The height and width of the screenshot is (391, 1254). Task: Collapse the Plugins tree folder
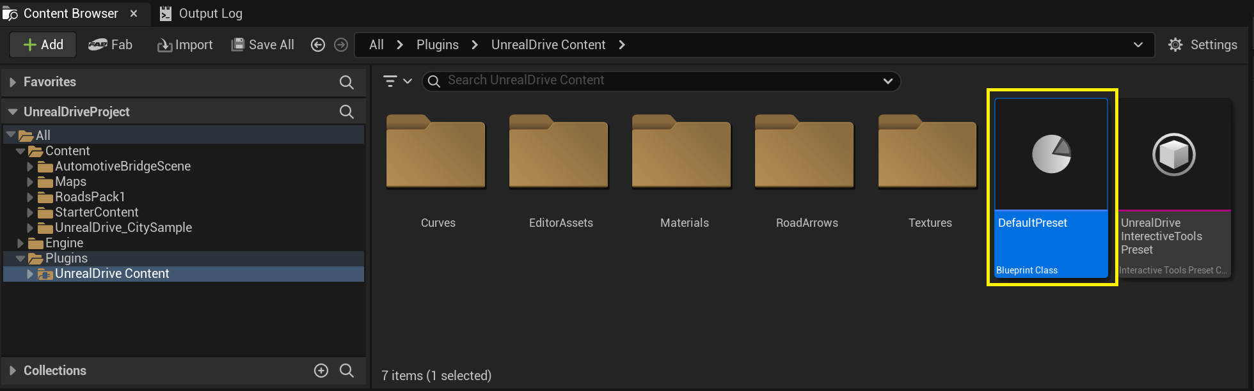point(20,259)
